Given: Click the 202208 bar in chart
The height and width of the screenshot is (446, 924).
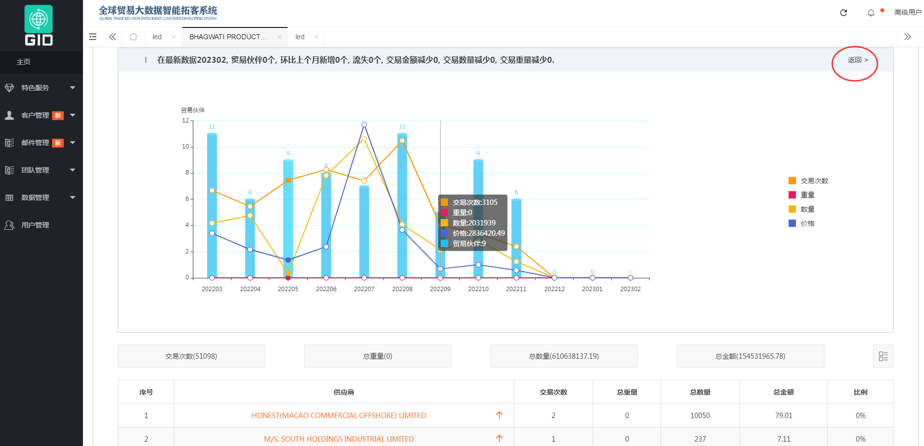Looking at the screenshot, I should click(x=402, y=205).
